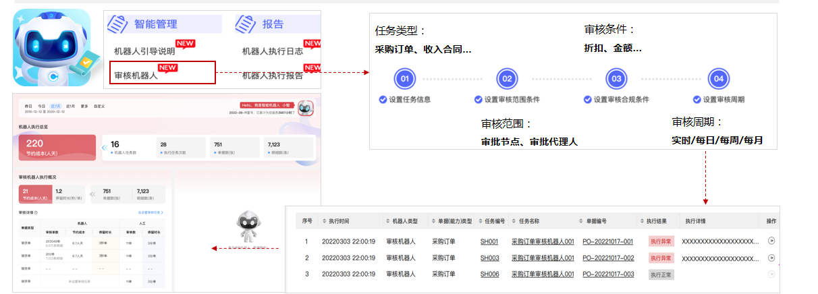818x294 pixels.
Task: Click the 执行异常 status tag in row 2
Action: [x=661, y=258]
